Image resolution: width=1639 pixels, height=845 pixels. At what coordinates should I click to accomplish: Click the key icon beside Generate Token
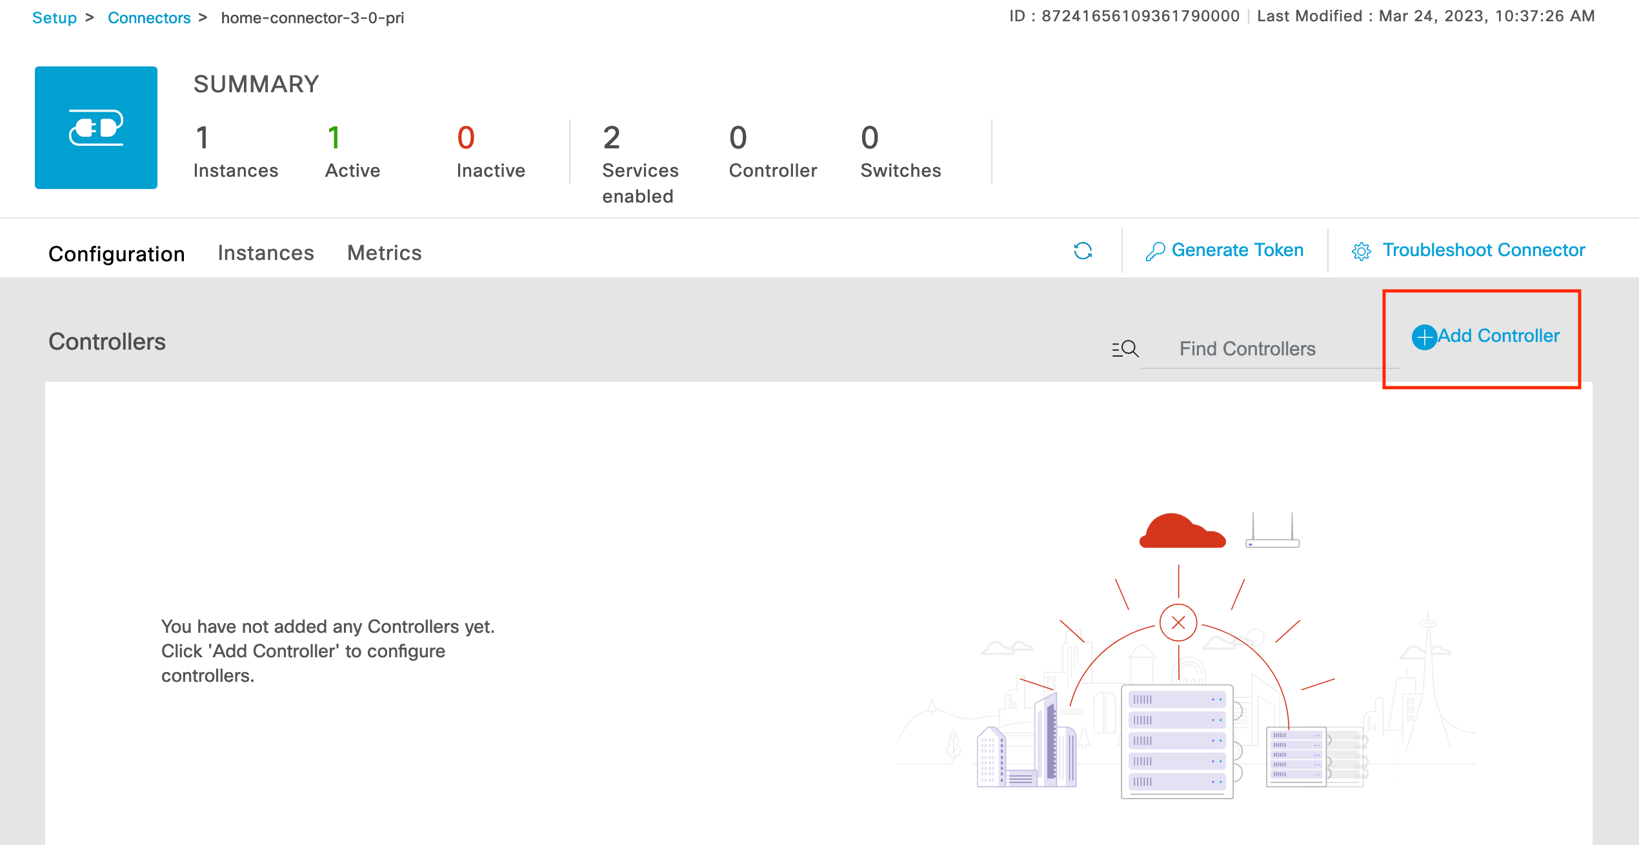[1154, 251]
